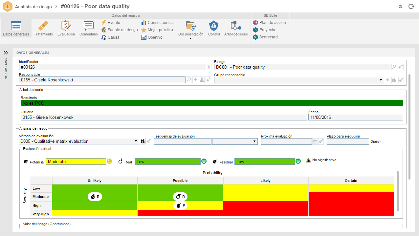Collapse the ribbon with double chevron
Screen dimensions: 419x236
pyautogui.click(x=401, y=6)
